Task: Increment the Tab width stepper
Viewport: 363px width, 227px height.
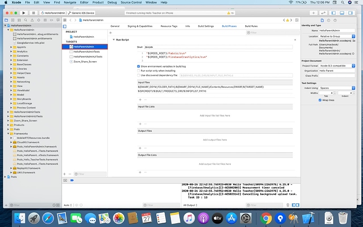Action: 335,92
